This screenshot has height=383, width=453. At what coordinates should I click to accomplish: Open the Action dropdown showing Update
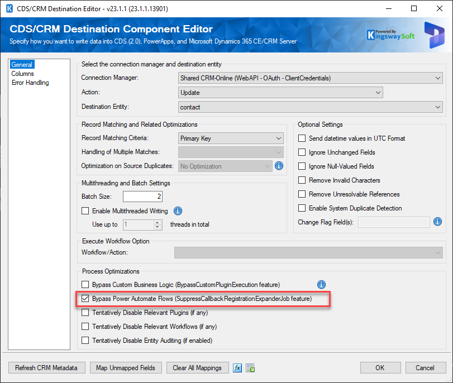tap(280, 93)
